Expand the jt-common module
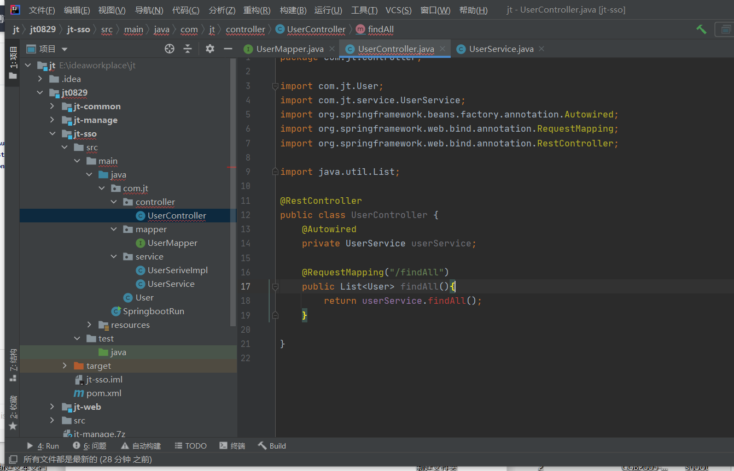734x471 pixels. tap(52, 107)
